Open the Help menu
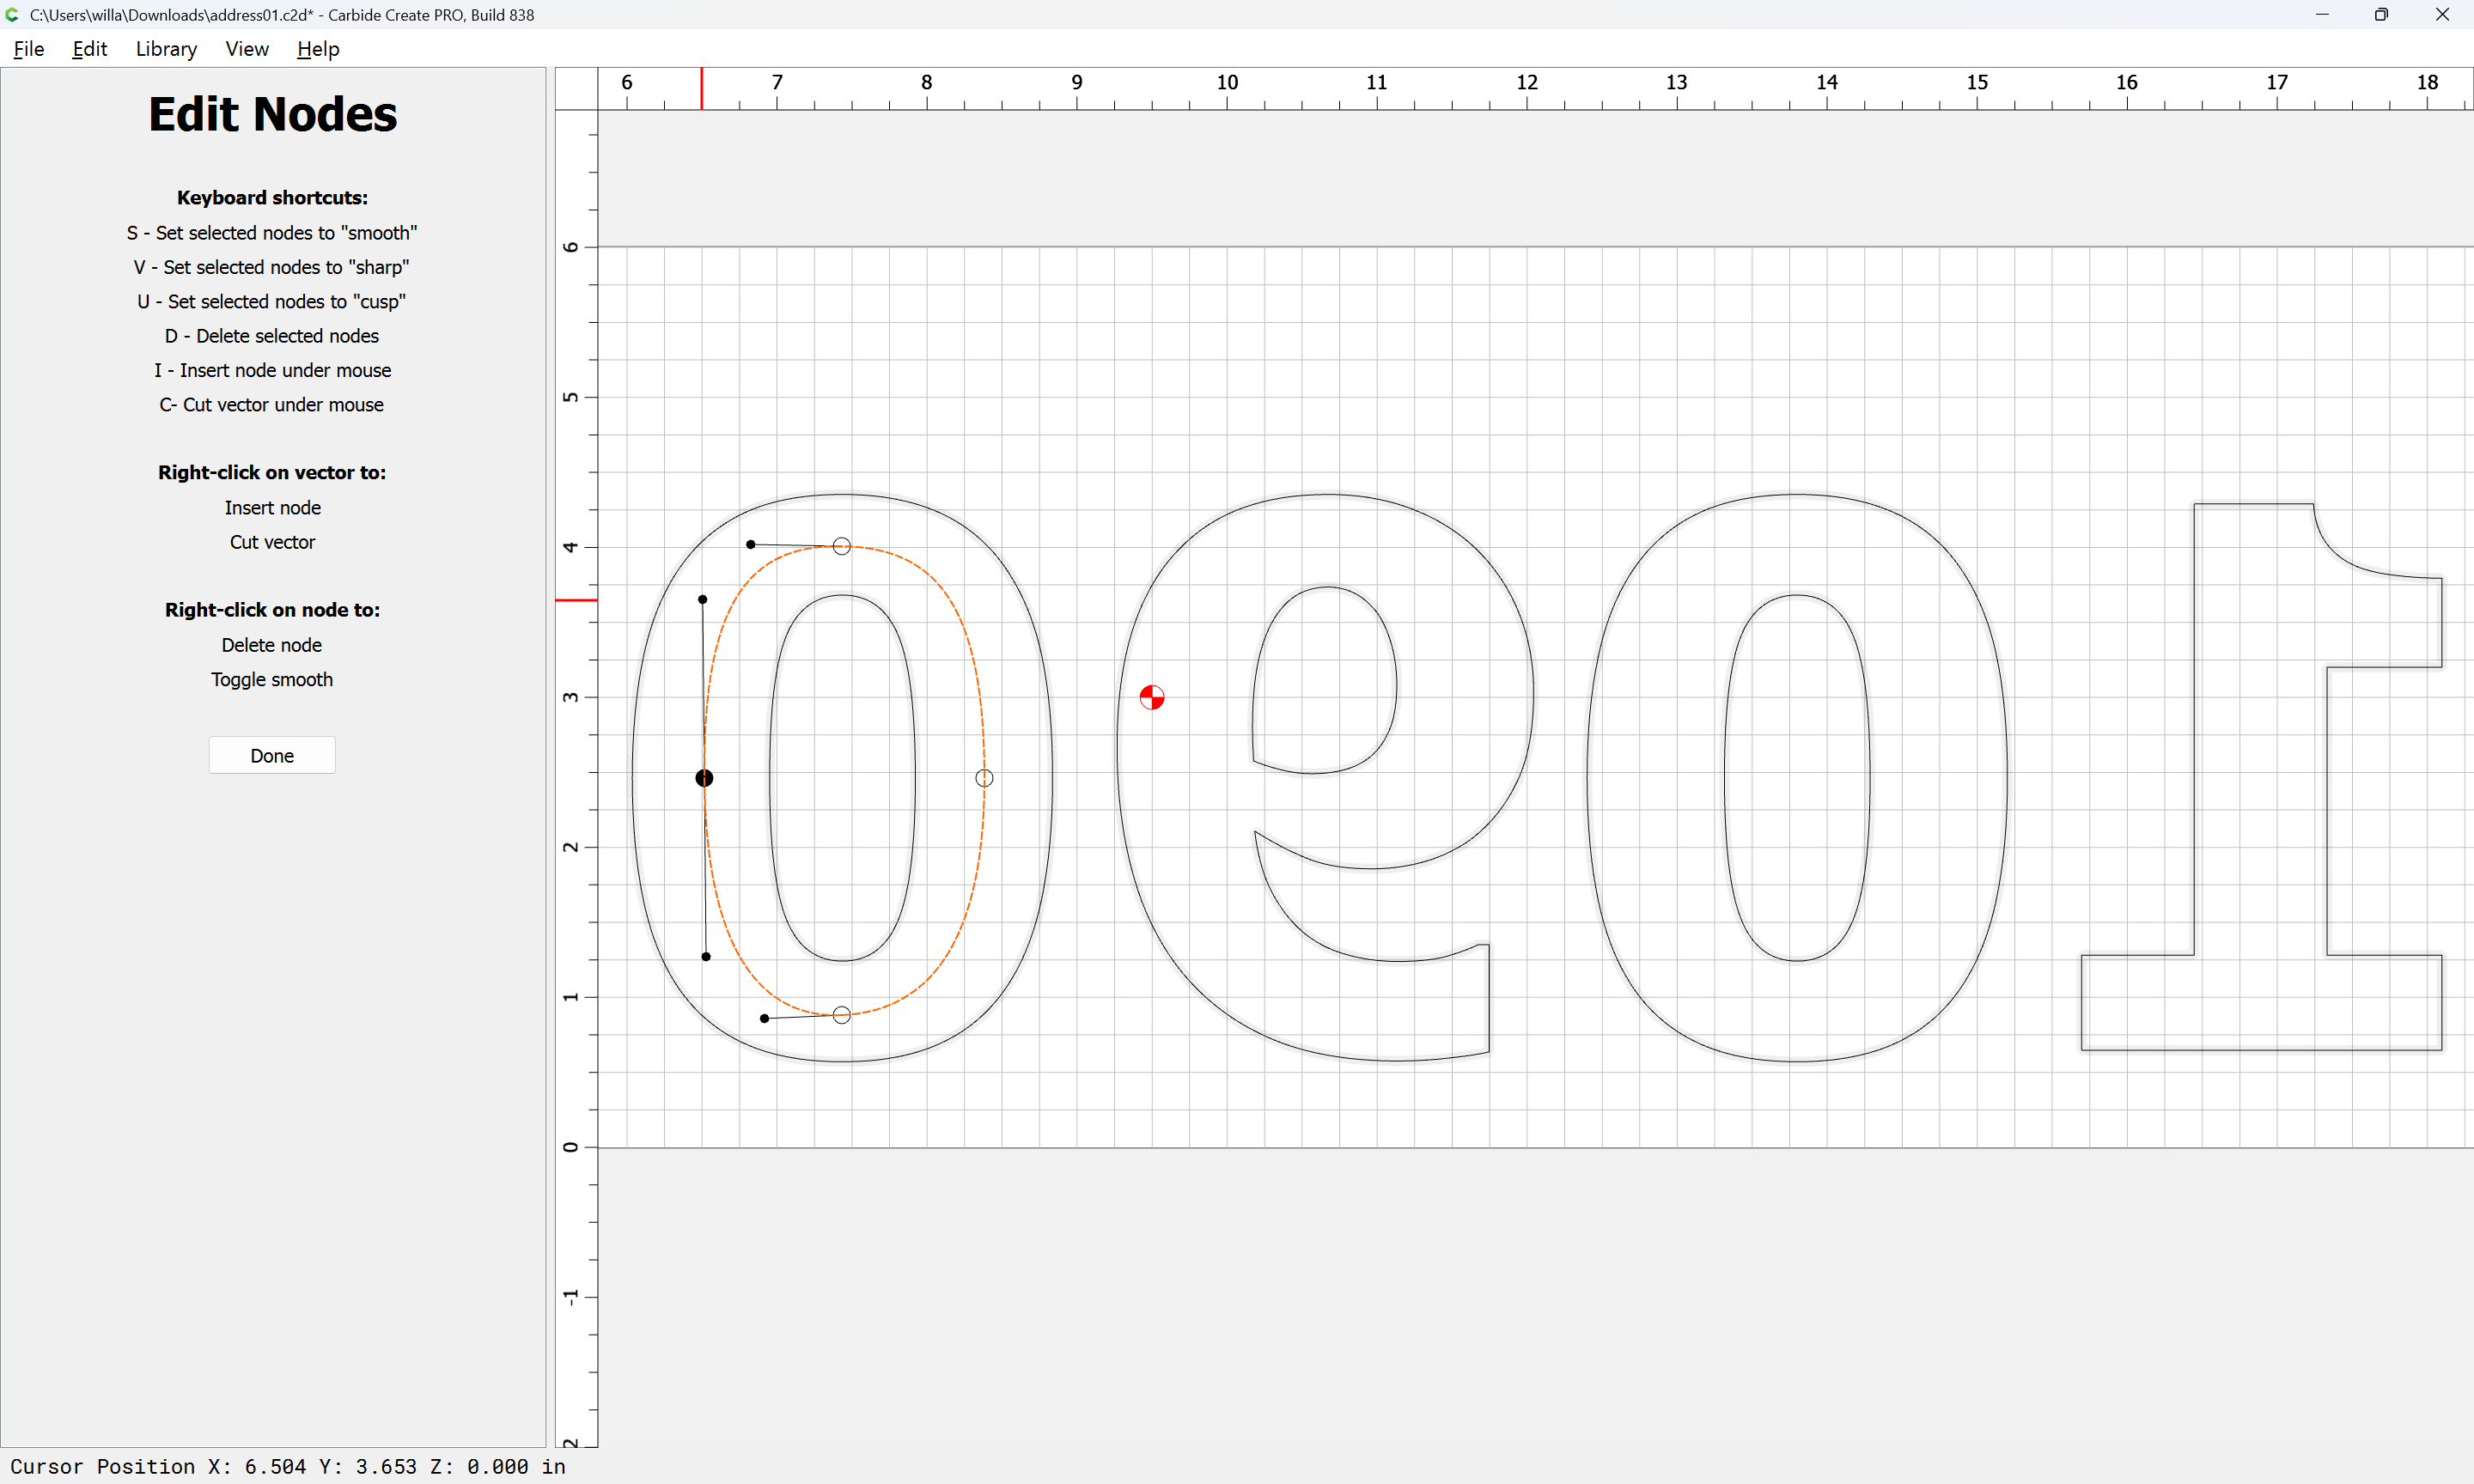2474x1484 pixels. [318, 49]
